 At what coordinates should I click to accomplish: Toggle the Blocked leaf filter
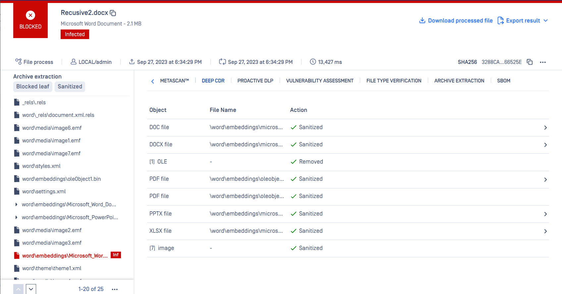point(33,86)
